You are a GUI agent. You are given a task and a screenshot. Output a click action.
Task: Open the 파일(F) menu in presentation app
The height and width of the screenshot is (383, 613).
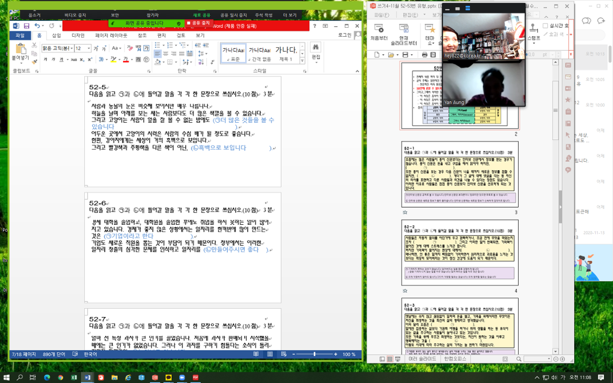[x=381, y=15]
